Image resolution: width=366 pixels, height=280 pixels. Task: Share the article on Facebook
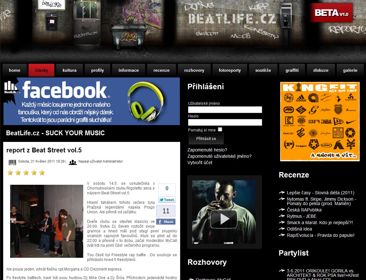pos(166,222)
